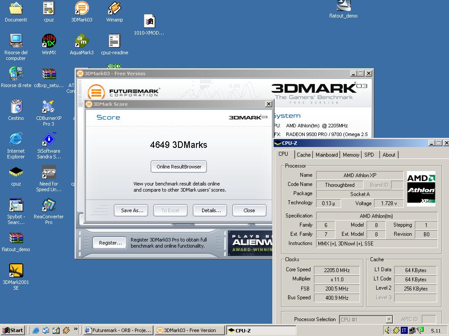Click the Alienware advertisement banner
The image size is (449, 336).
click(250, 243)
